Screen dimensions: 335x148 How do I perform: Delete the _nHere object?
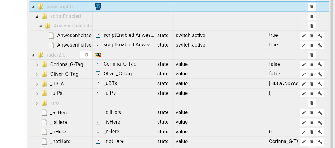312,132
